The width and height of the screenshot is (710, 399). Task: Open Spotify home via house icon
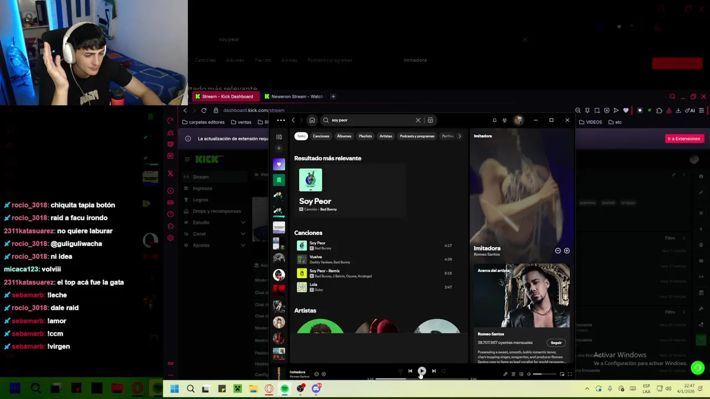click(x=312, y=120)
